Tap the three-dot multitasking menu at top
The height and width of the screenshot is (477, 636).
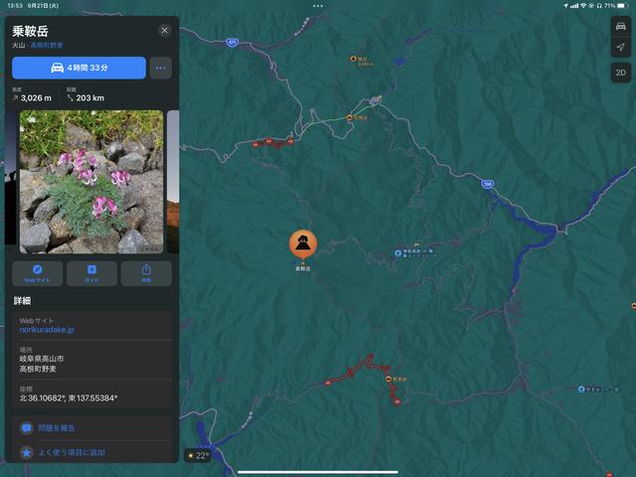318,6
